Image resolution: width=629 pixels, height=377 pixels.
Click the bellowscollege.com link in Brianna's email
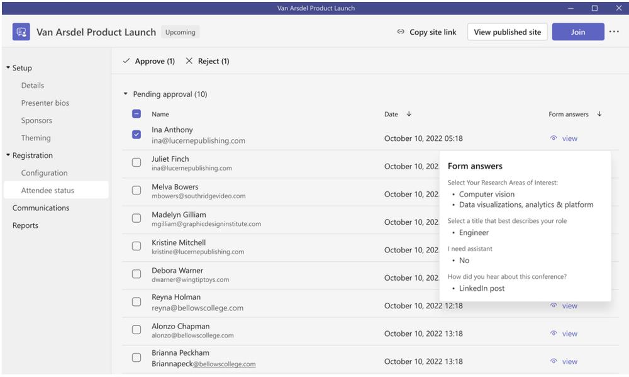point(225,364)
